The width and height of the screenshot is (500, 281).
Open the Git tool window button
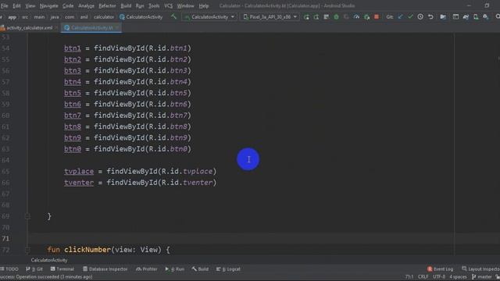tap(34, 269)
